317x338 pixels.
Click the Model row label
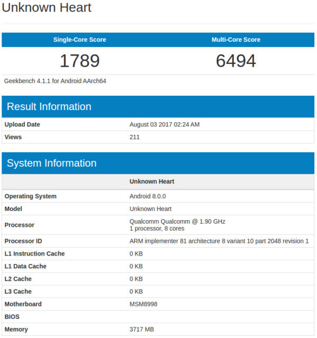coord(13,209)
